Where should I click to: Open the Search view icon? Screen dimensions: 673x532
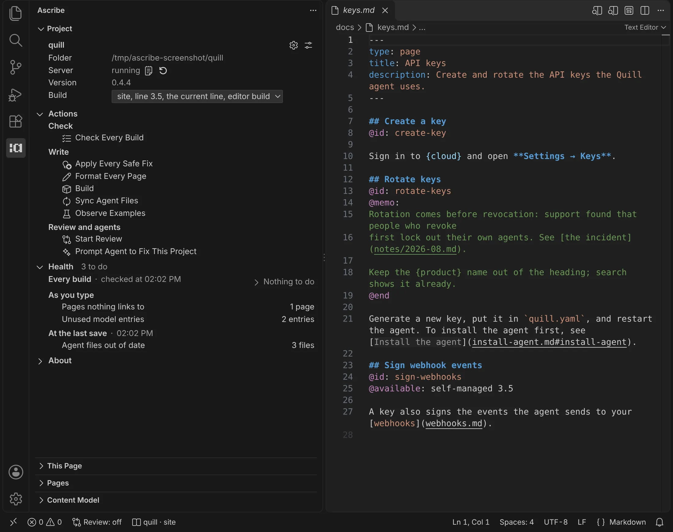point(16,40)
